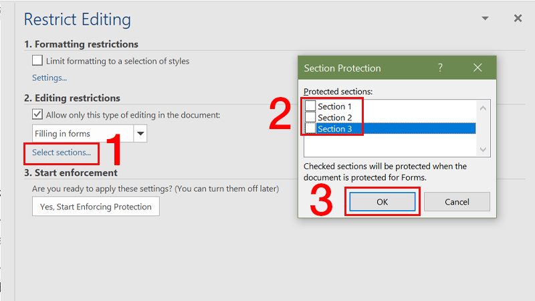
Task: Expand the Filling in forms dropdown arrow
Action: (140, 133)
